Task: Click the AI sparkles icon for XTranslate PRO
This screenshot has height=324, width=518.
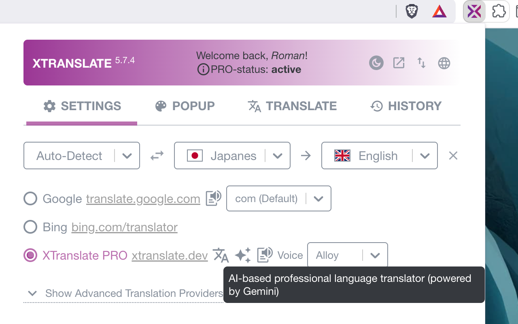Action: pos(243,255)
